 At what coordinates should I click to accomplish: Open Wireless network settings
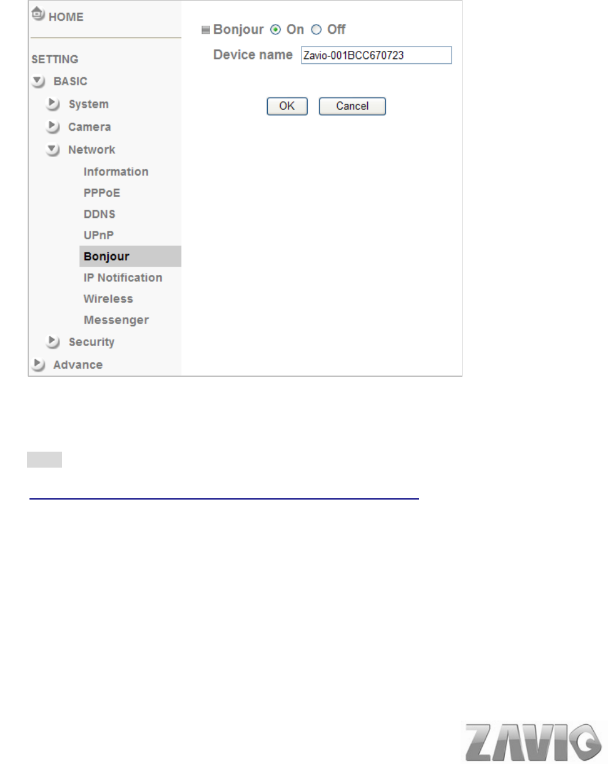point(108,299)
